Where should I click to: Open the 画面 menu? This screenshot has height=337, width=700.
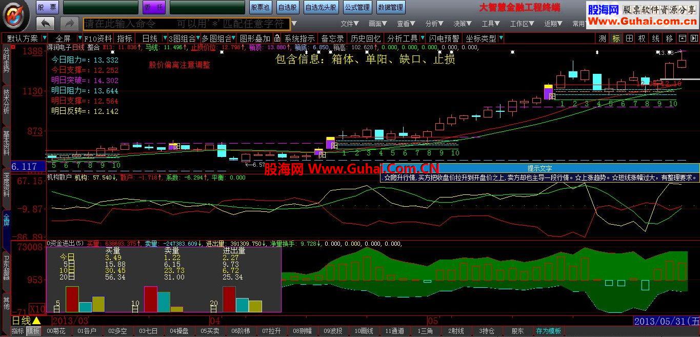click(x=377, y=24)
